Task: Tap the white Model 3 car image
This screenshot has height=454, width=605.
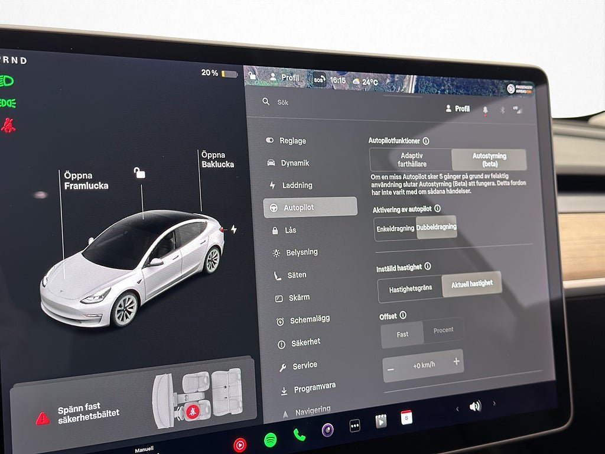Action: [132, 268]
